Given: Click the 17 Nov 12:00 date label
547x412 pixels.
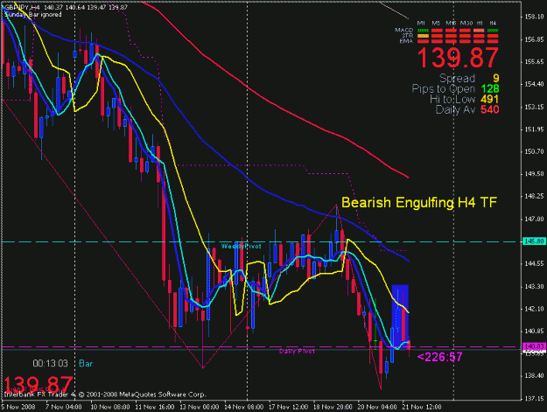Looking at the screenshot, I should coord(289,407).
